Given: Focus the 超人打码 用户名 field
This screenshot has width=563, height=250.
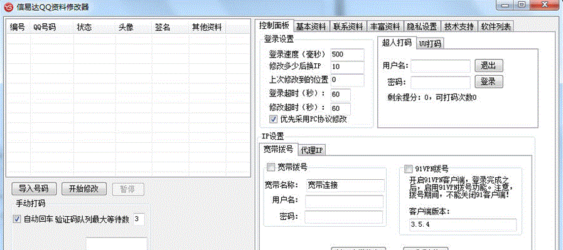Looking at the screenshot, I should (x=440, y=66).
